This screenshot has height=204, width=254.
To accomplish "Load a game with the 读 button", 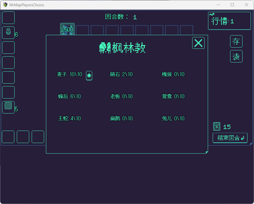I will tap(236, 56).
